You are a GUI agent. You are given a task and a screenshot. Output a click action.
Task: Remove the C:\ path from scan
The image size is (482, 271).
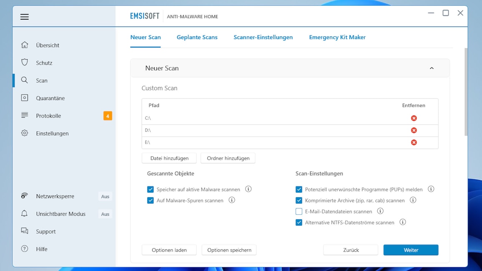pos(414,118)
